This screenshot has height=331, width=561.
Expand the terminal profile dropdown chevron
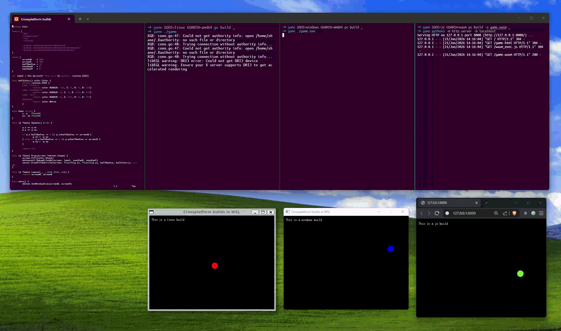88,19
